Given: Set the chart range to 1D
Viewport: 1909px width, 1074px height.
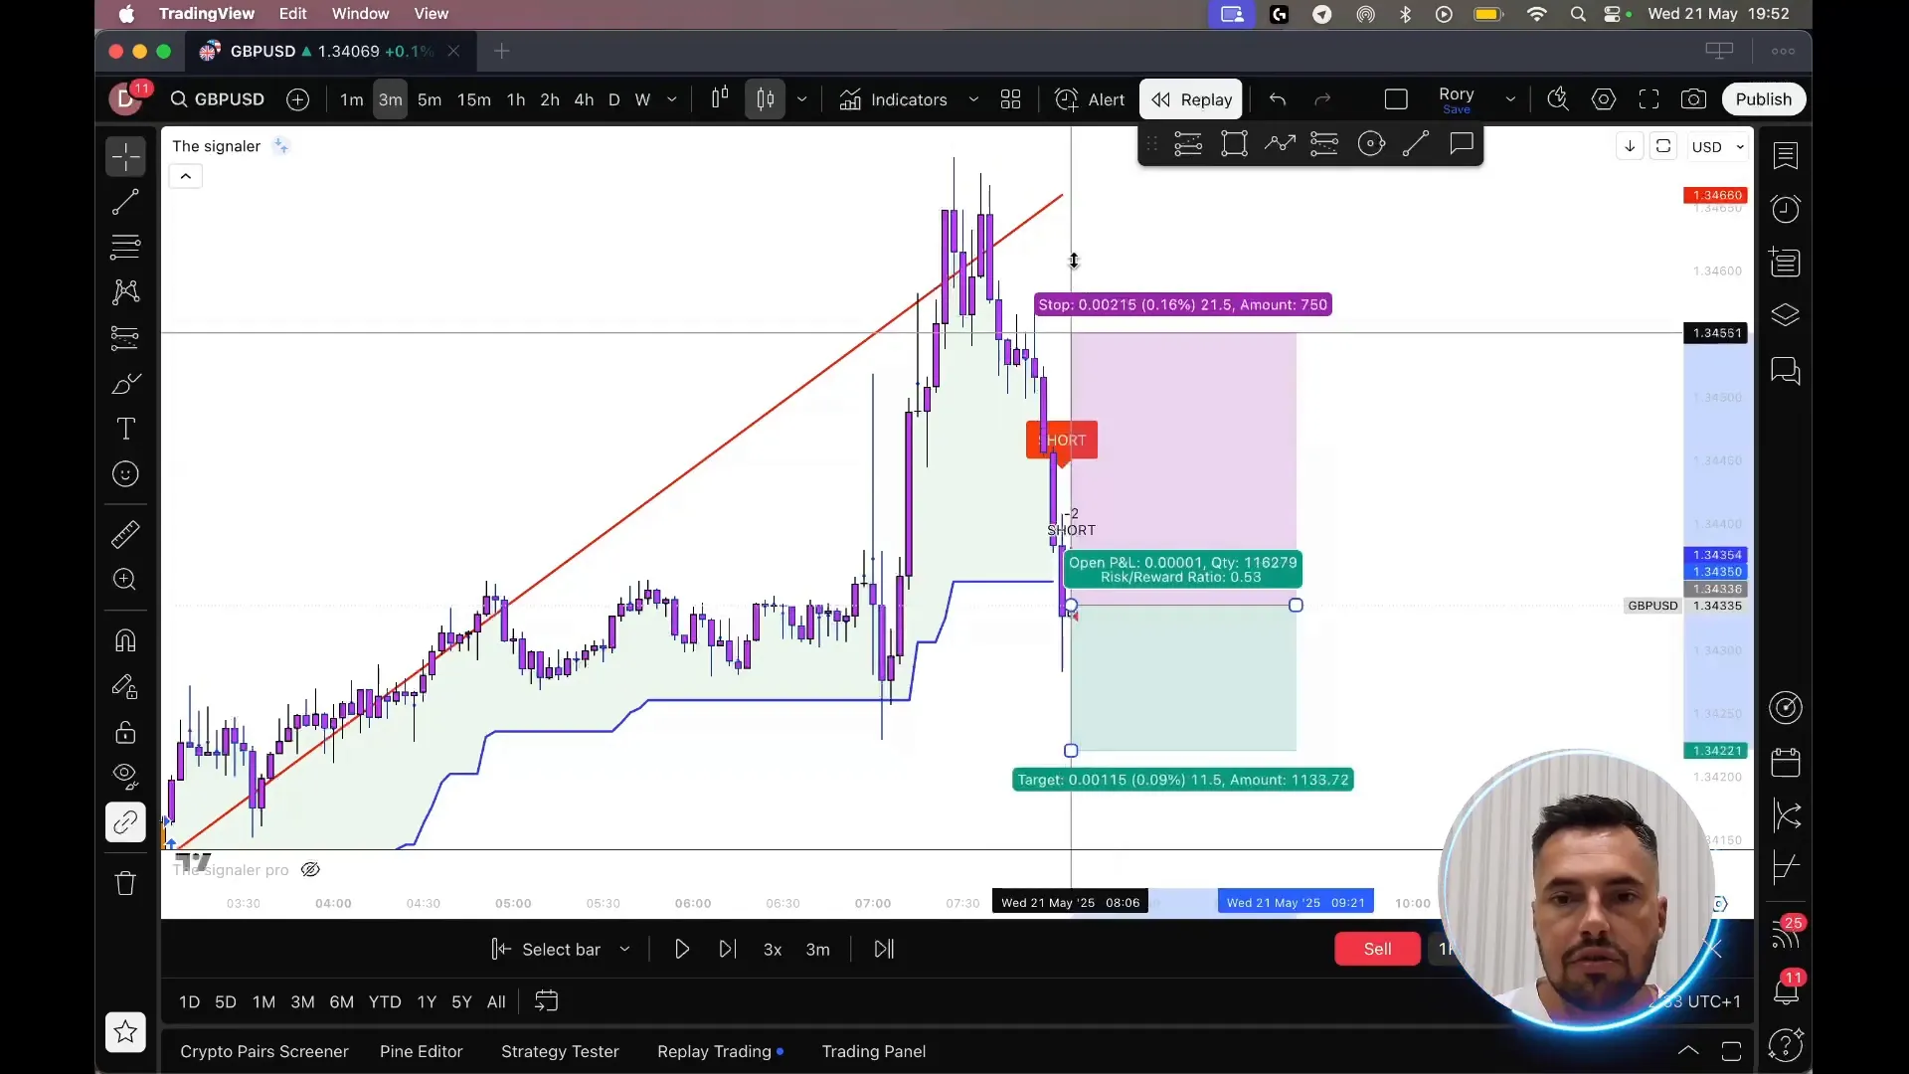Looking at the screenshot, I should click(189, 1002).
